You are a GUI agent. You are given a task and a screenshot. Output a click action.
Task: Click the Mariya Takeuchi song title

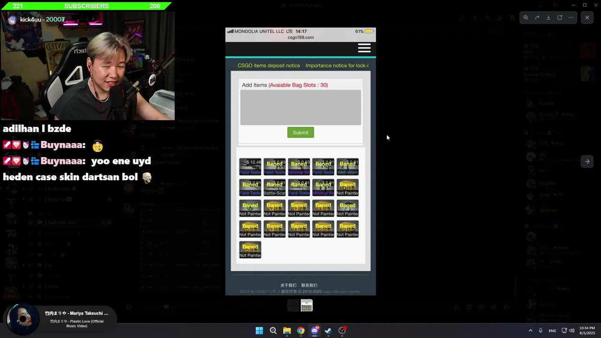tap(77, 313)
